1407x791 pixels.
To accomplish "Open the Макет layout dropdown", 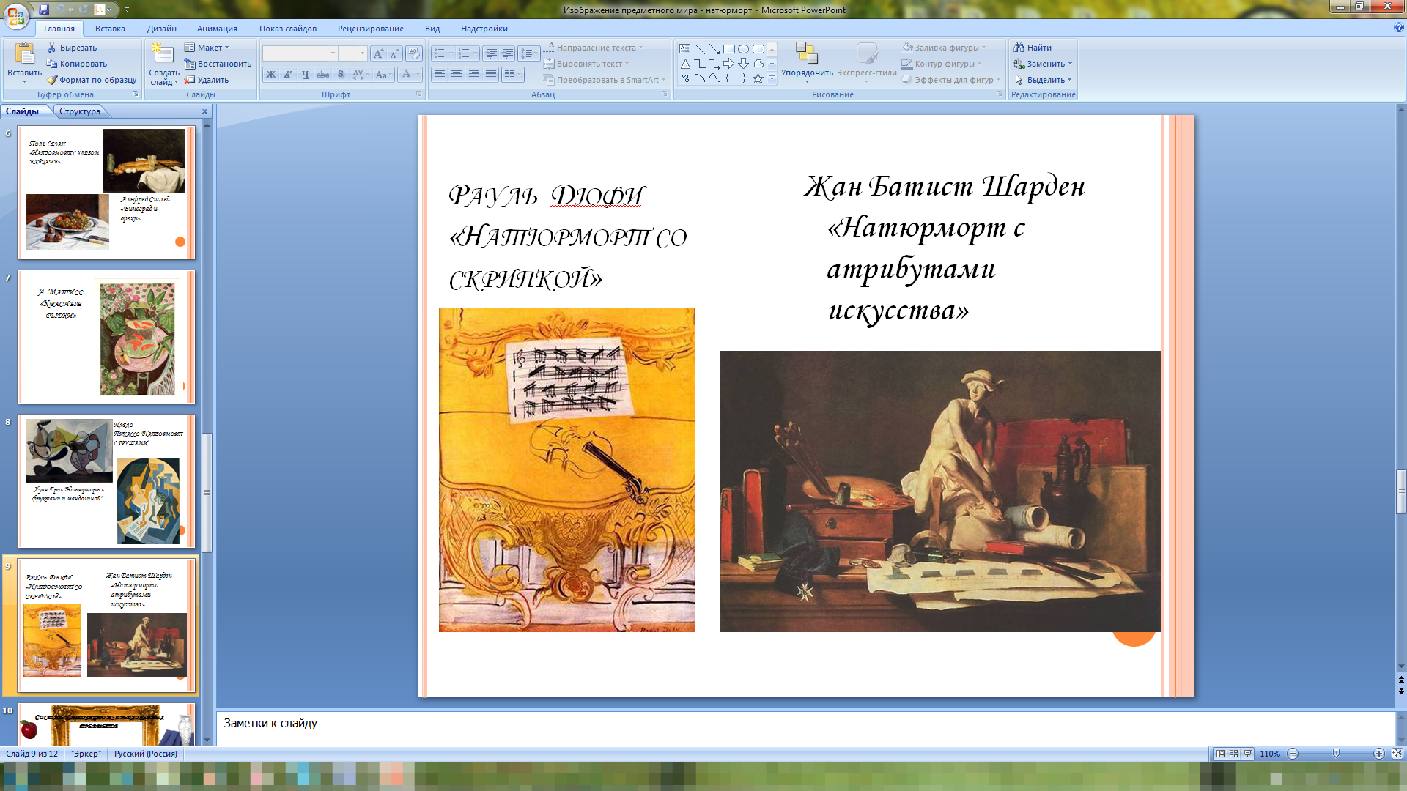I will (x=207, y=48).
